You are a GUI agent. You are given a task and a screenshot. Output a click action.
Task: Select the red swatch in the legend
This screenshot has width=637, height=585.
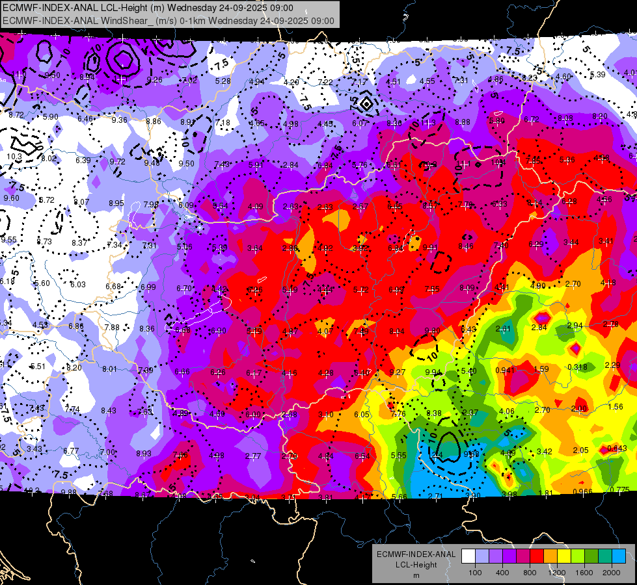(537, 556)
